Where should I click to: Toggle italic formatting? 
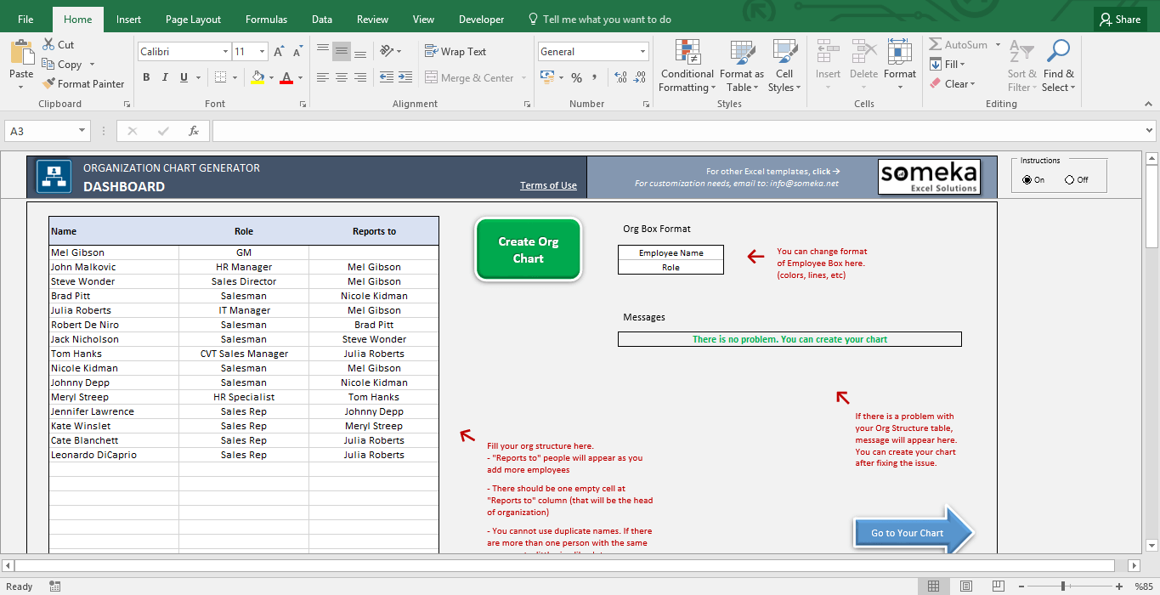point(163,76)
